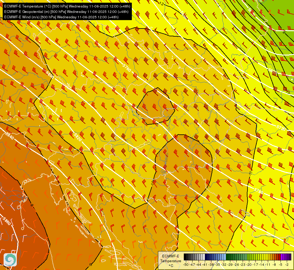Click the -35 value in the legend

pyautogui.click(x=217, y=265)
